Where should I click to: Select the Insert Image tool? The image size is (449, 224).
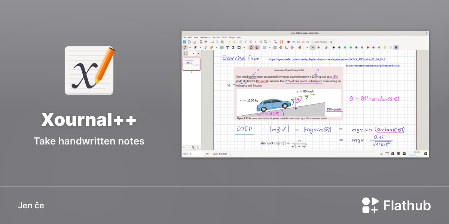(x=222, y=47)
